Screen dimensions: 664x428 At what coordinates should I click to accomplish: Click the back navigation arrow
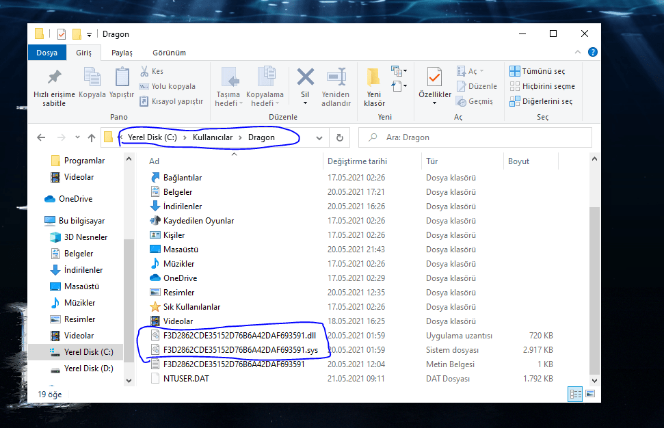pos(41,137)
